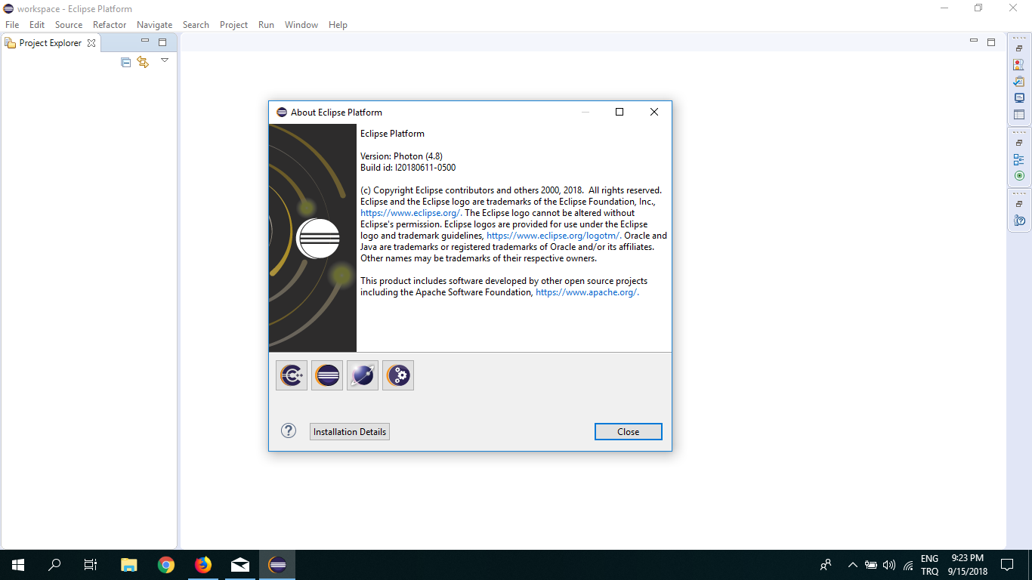The height and width of the screenshot is (580, 1032).
Task: Toggle Link with Editor in Project Explorer
Action: [x=143, y=62]
